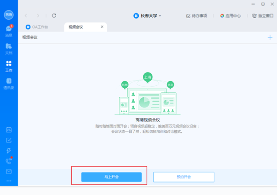Select the 工作 workbench icon
The image size is (277, 195).
pos(9,66)
